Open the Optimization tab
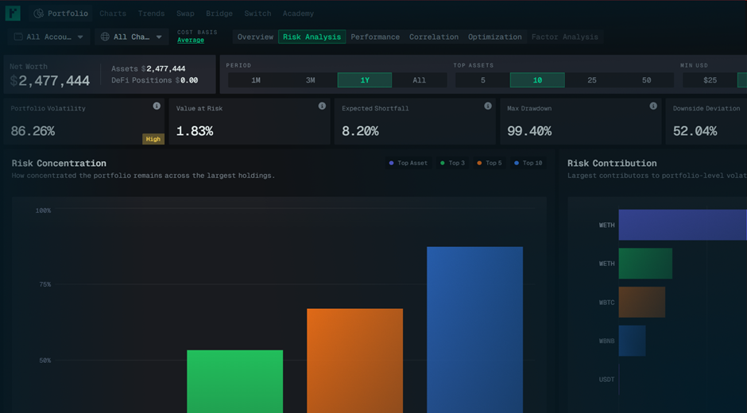 (x=495, y=37)
